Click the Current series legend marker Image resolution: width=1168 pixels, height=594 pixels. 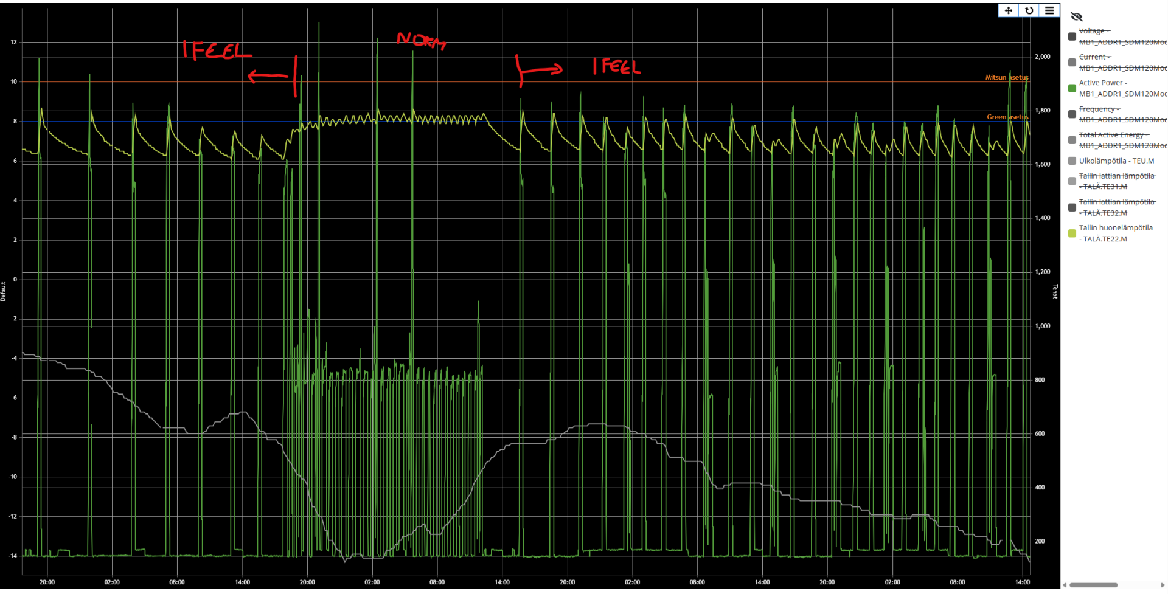1072,63
